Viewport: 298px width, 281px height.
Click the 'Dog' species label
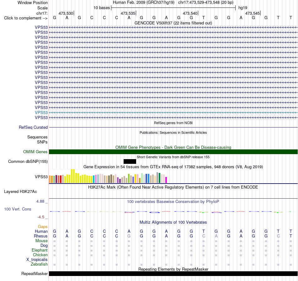(x=44, y=246)
